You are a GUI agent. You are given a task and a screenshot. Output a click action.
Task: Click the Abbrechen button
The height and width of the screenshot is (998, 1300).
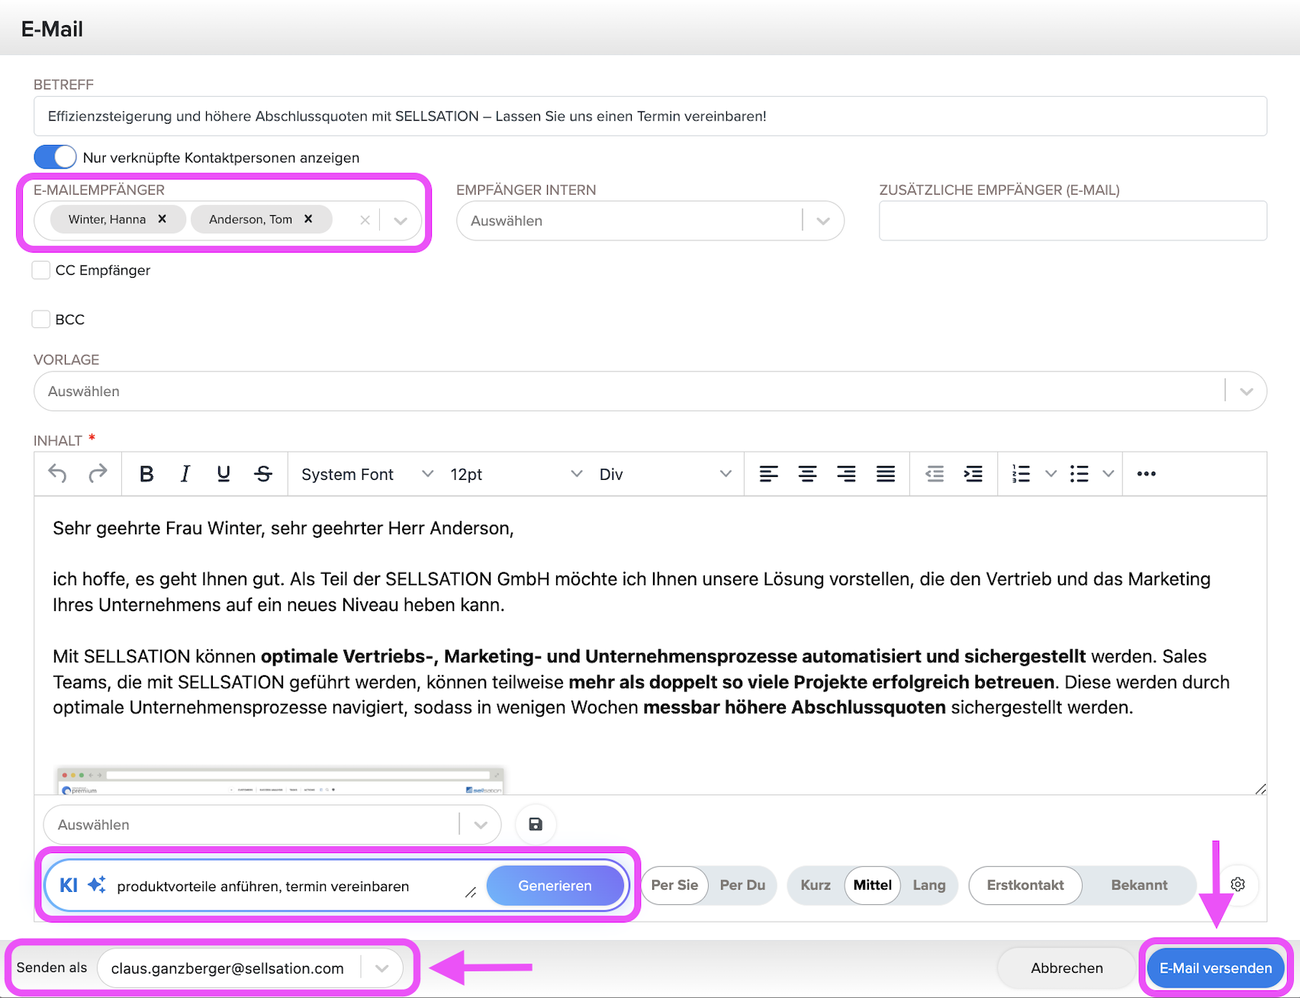click(1067, 968)
